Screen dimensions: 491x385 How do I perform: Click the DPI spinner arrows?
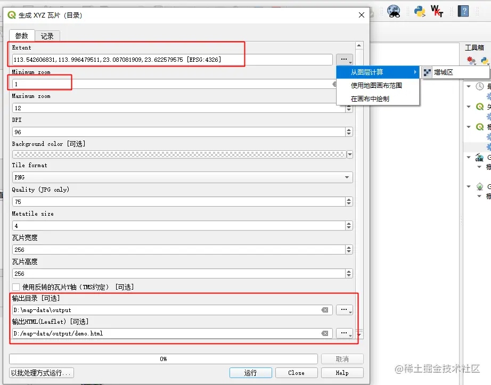(x=349, y=132)
